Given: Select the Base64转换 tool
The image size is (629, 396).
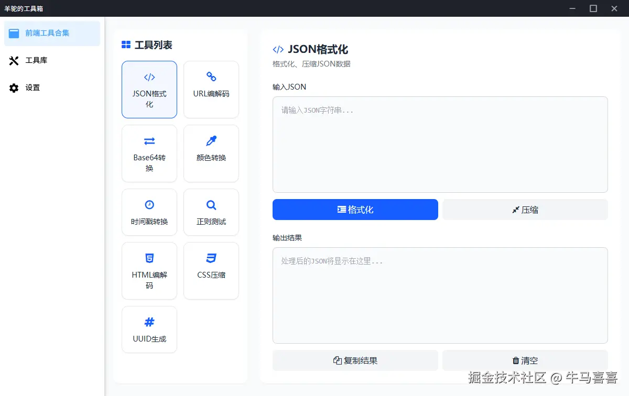Looking at the screenshot, I should 149,153.
